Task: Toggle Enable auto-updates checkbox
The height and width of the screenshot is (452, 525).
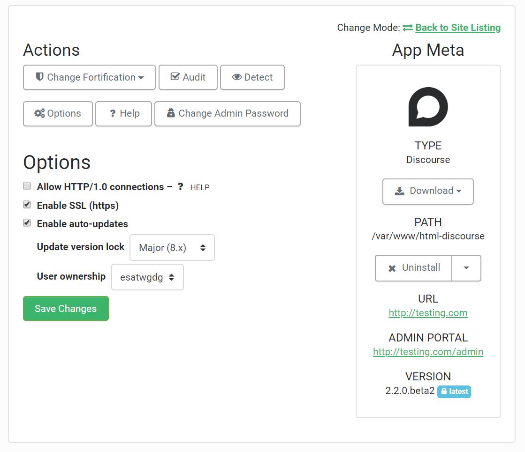Action: 27,223
